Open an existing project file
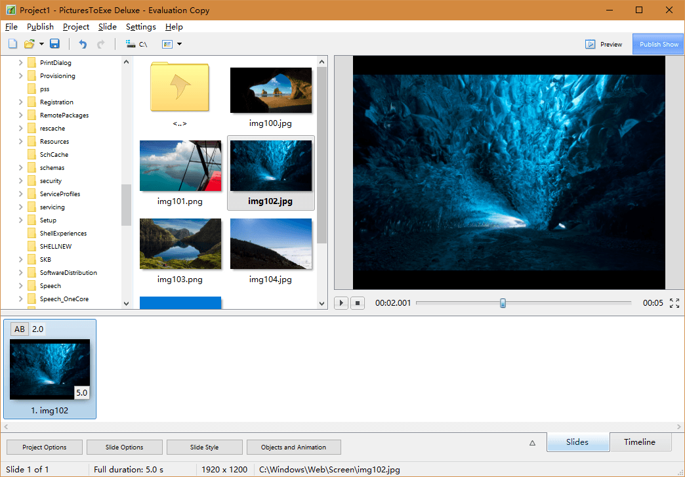Image resolution: width=685 pixels, height=477 pixels. pyautogui.click(x=28, y=43)
